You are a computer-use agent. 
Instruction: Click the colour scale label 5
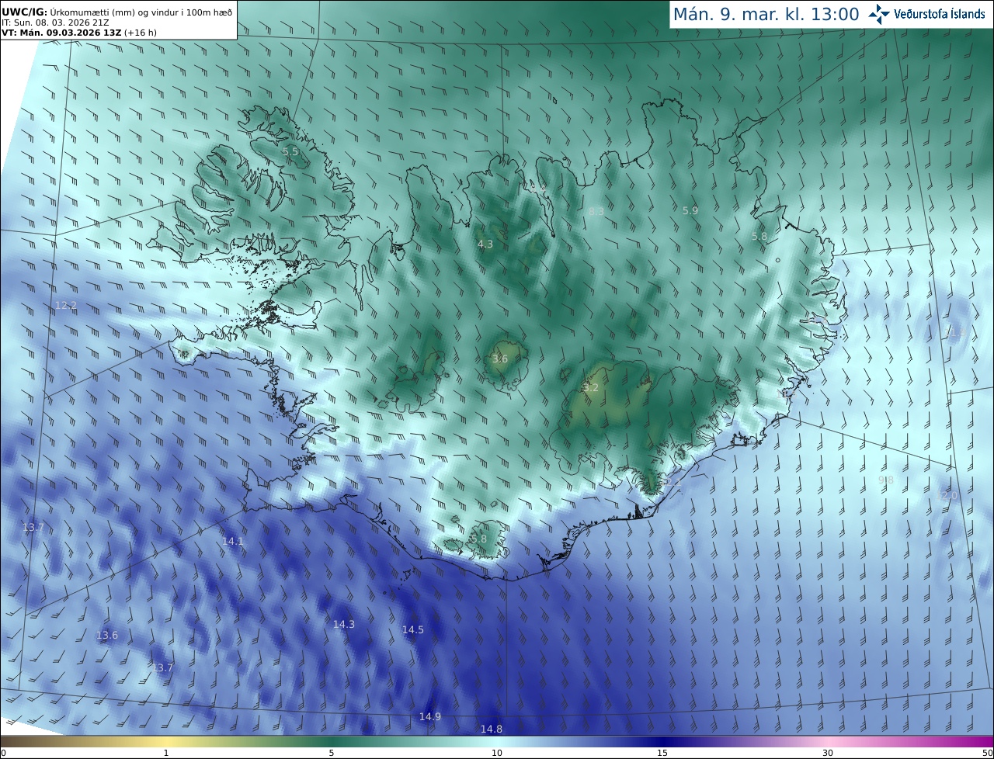click(332, 753)
